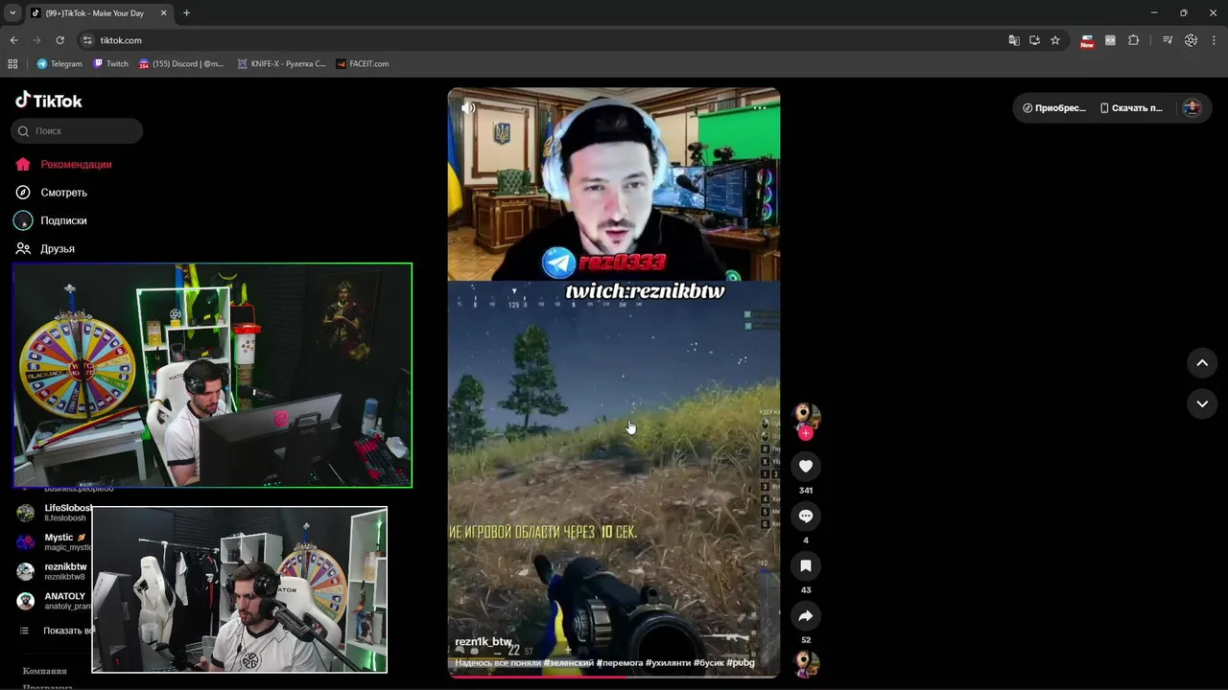Open the Extensions puzzle icon
This screenshot has height=690, width=1228.
pos(1134,40)
